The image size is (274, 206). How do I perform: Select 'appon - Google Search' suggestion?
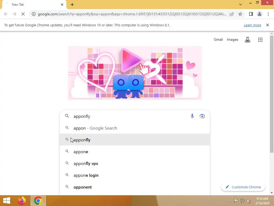tap(135, 128)
